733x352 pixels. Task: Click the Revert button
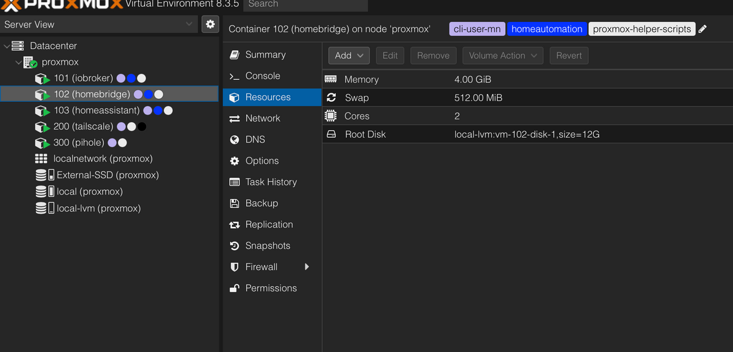(x=569, y=56)
